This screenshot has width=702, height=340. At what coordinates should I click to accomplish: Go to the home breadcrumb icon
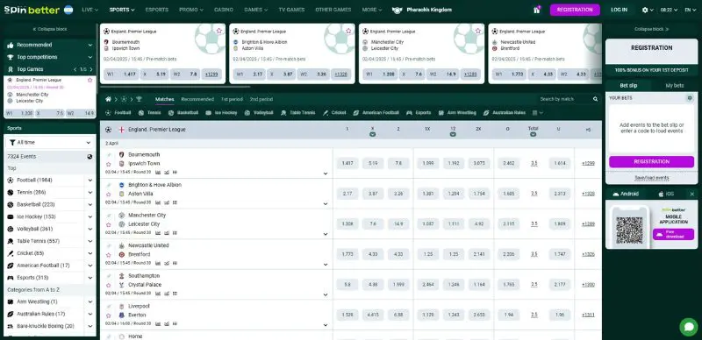pos(108,99)
